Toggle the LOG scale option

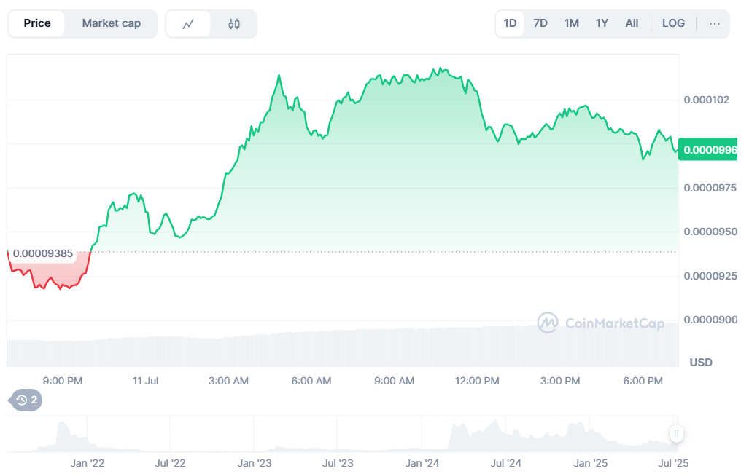(x=672, y=23)
